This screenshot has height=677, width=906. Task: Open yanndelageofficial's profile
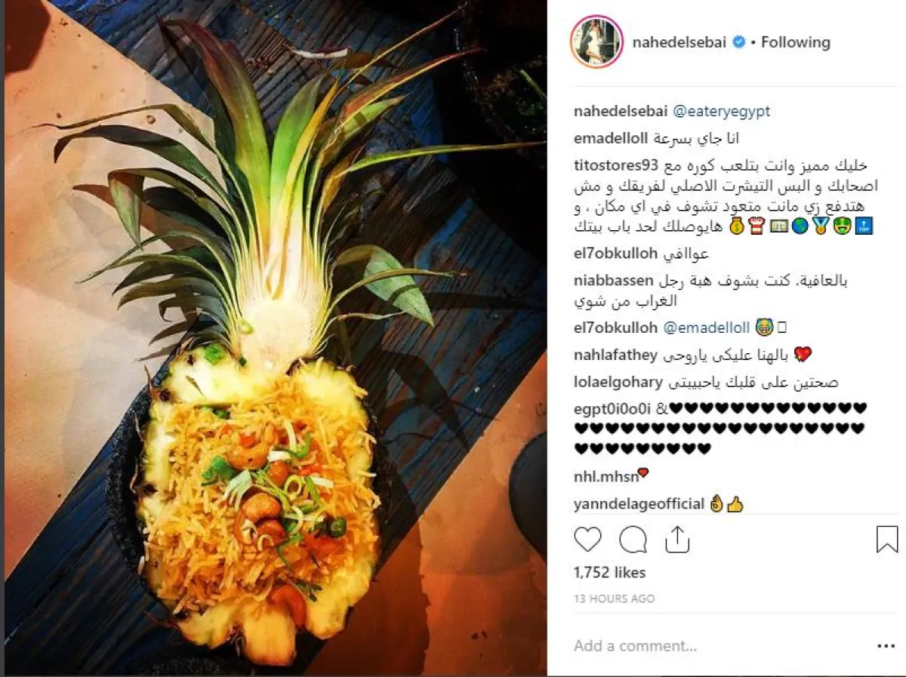coord(639,503)
